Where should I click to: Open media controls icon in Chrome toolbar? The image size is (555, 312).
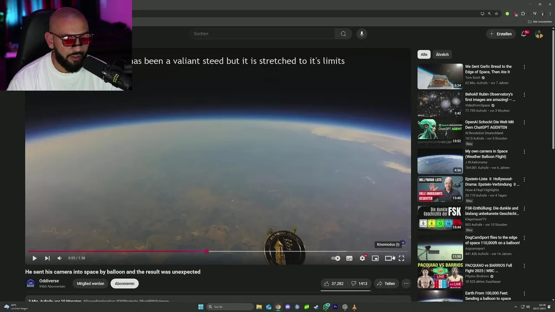tap(535, 13)
